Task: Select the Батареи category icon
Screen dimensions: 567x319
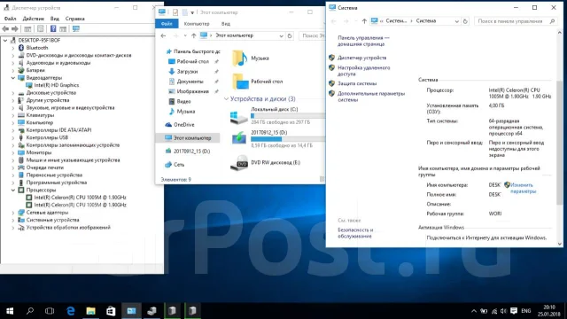Action: click(x=21, y=70)
